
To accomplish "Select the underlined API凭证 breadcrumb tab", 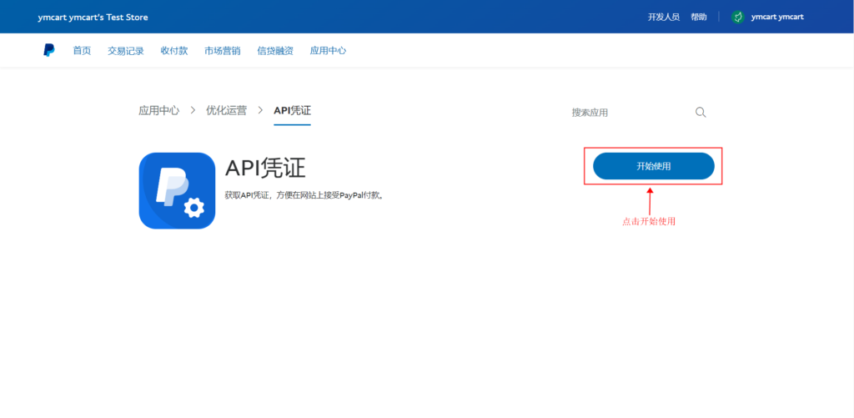I will [292, 110].
